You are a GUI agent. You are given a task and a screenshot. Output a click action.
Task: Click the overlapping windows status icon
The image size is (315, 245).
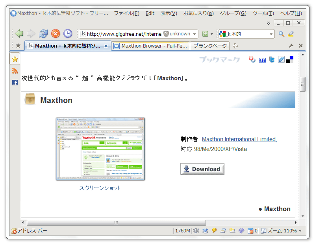[x=223, y=231]
